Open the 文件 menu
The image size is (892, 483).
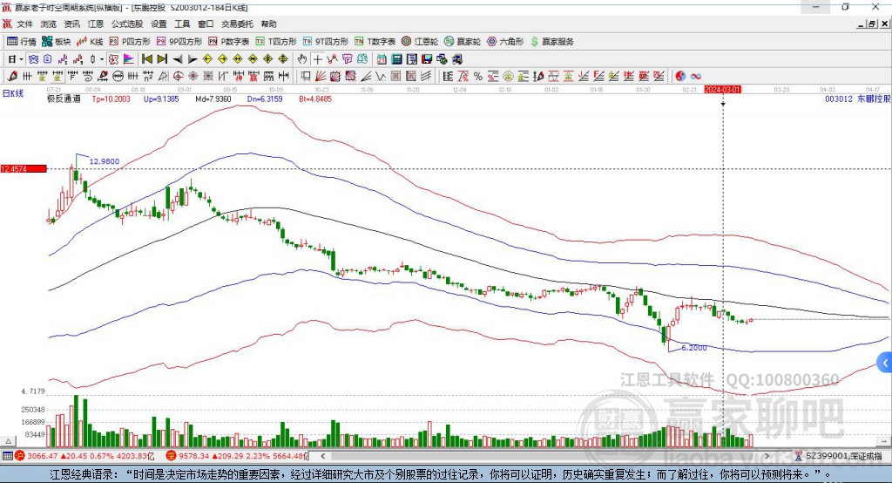24,24
